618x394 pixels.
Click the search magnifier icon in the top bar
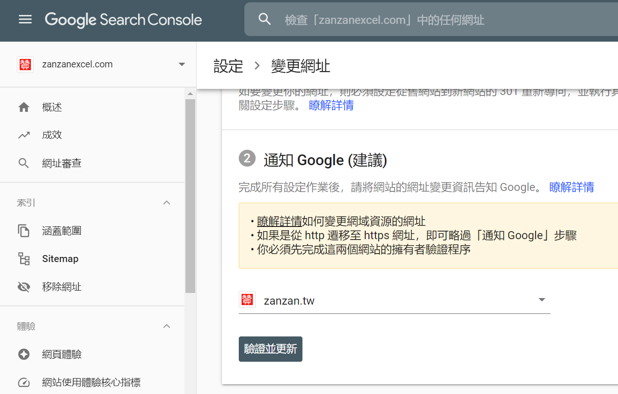[x=265, y=19]
